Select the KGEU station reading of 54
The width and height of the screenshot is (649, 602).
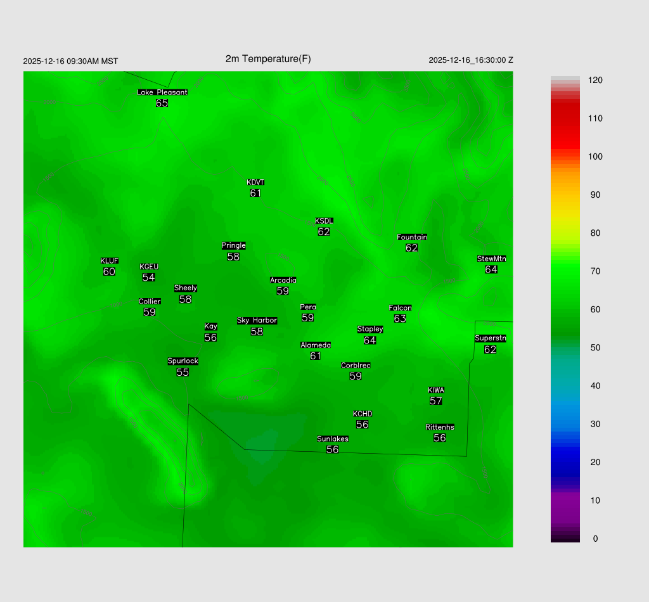[148, 278]
